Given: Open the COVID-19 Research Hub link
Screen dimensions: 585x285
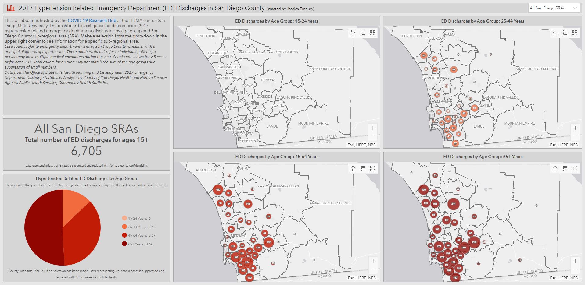Looking at the screenshot, I should point(92,20).
